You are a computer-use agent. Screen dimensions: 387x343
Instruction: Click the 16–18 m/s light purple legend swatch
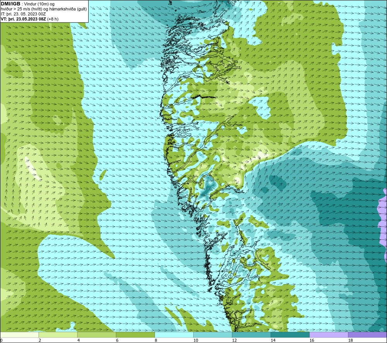[329, 335]
